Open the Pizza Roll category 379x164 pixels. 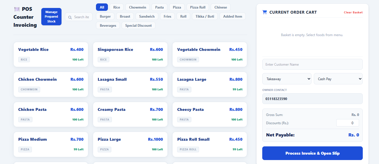coord(198,7)
